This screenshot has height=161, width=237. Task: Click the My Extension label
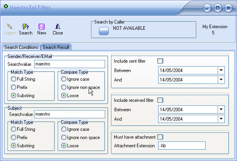click(x=215, y=27)
